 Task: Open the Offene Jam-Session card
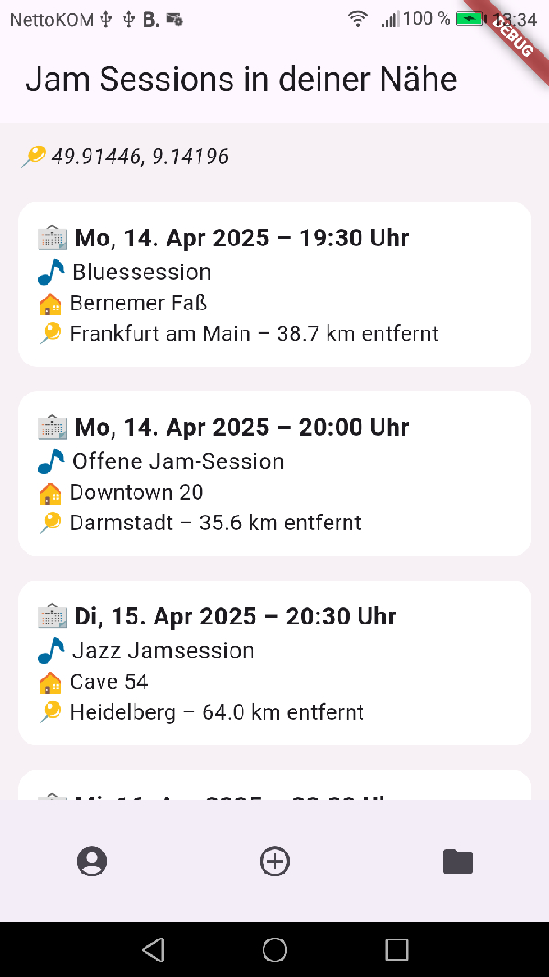tap(274, 473)
